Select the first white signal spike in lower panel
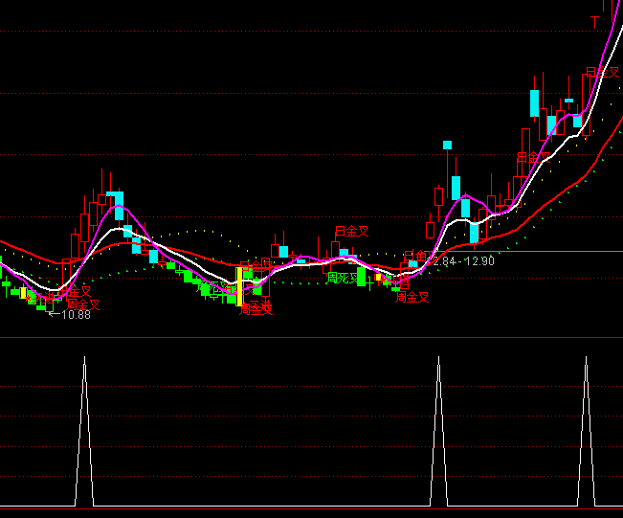 pyautogui.click(x=84, y=431)
